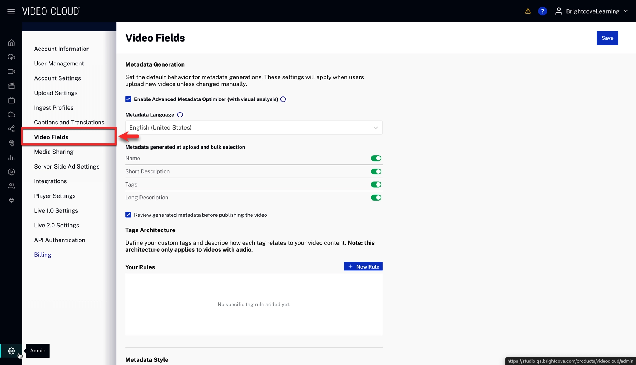
Task: Disable the Tags metadata toggle
Action: coord(376,185)
